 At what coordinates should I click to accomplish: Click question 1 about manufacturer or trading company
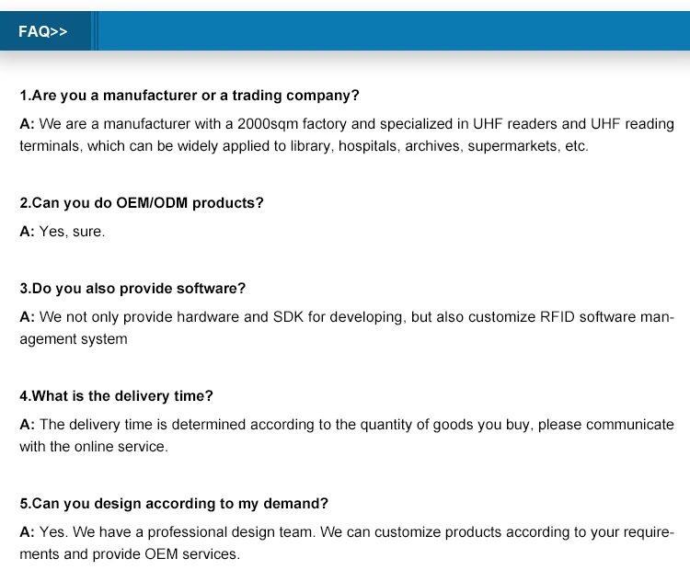pyautogui.click(x=190, y=96)
